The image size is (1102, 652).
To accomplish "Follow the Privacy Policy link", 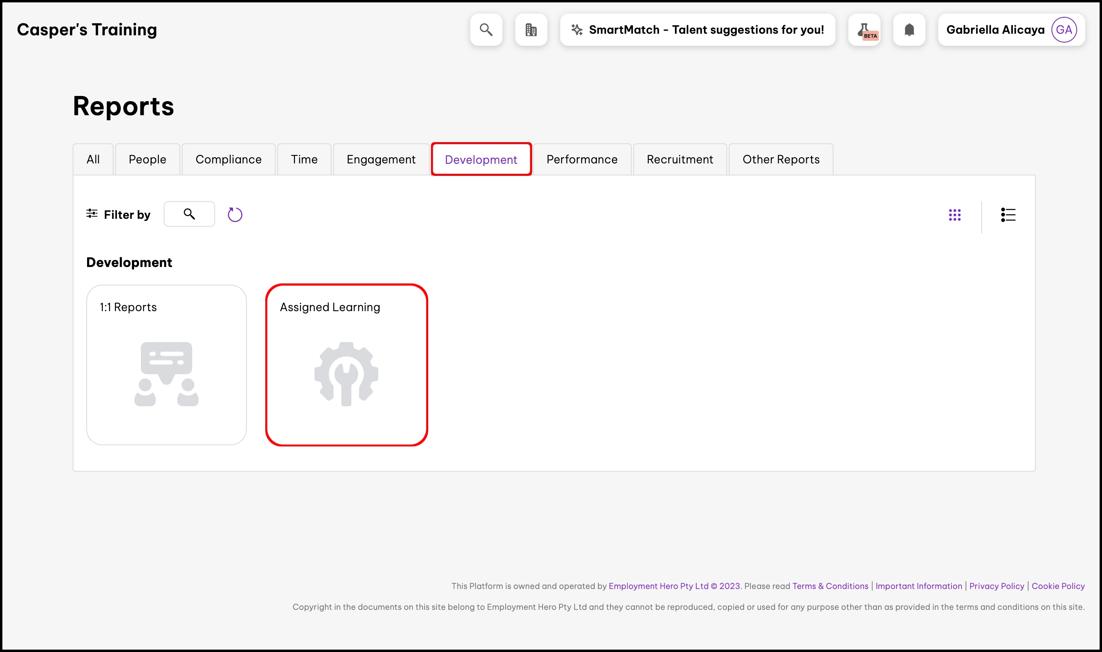I will 996,586.
